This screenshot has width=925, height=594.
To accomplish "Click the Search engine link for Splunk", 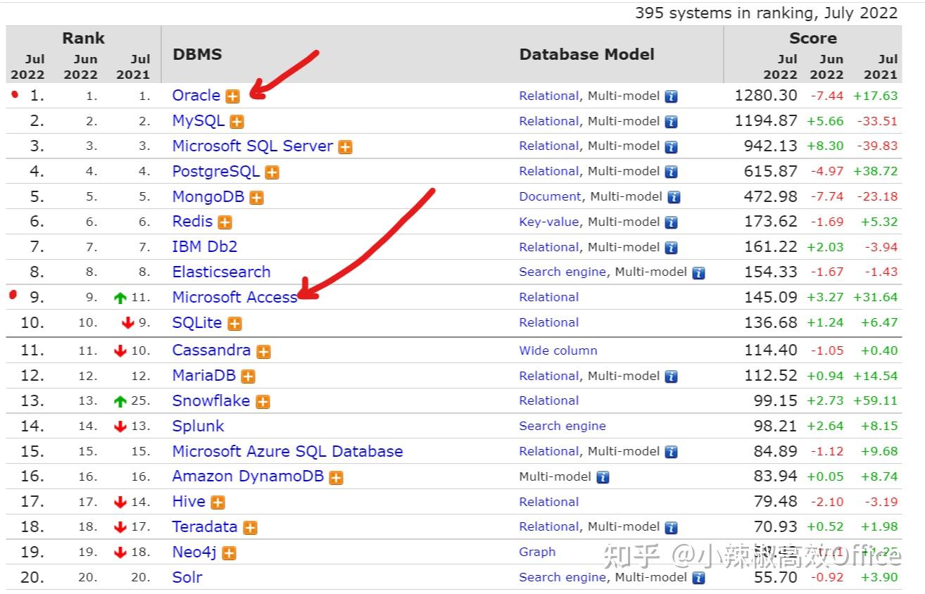I will [x=562, y=426].
